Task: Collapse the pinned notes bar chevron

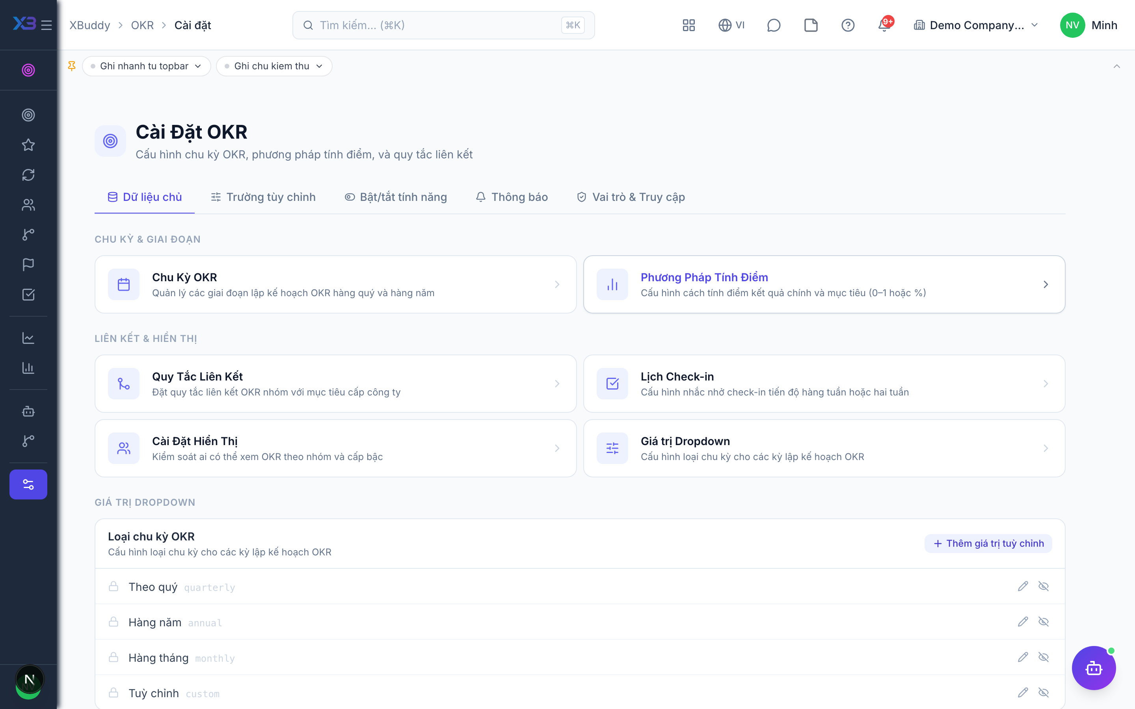Action: click(1117, 66)
